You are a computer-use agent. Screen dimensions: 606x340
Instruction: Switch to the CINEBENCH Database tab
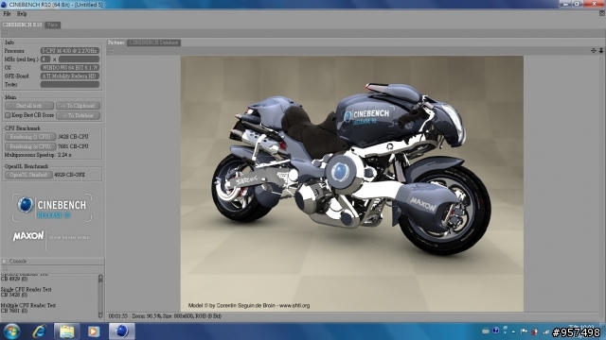click(x=153, y=42)
